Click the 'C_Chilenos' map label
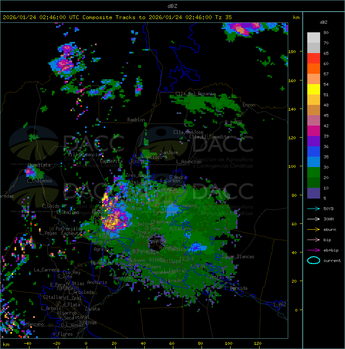The height and width of the screenshot is (349, 345). pos(39,181)
